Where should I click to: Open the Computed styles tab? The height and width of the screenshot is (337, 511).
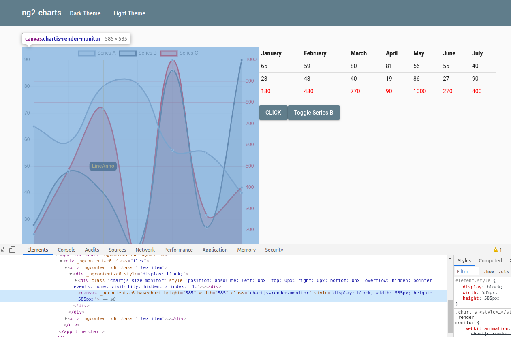[x=490, y=260]
